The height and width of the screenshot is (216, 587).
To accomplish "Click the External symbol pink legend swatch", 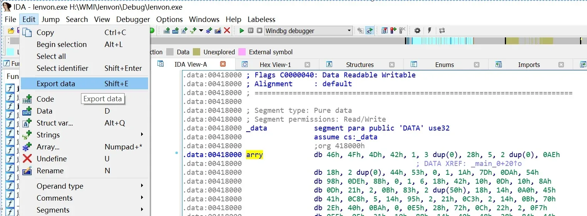I will 242,52.
